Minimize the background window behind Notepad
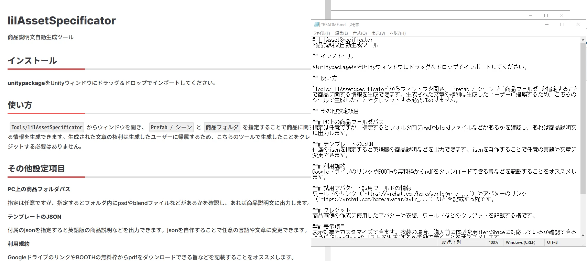587x261 pixels. point(531,15)
